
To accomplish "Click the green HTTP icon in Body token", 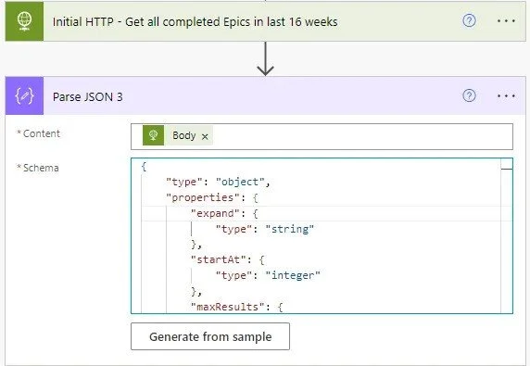I will pos(153,135).
